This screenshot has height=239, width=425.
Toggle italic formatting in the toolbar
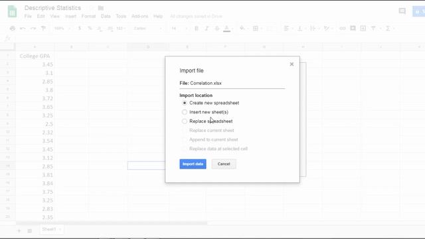click(x=207, y=28)
